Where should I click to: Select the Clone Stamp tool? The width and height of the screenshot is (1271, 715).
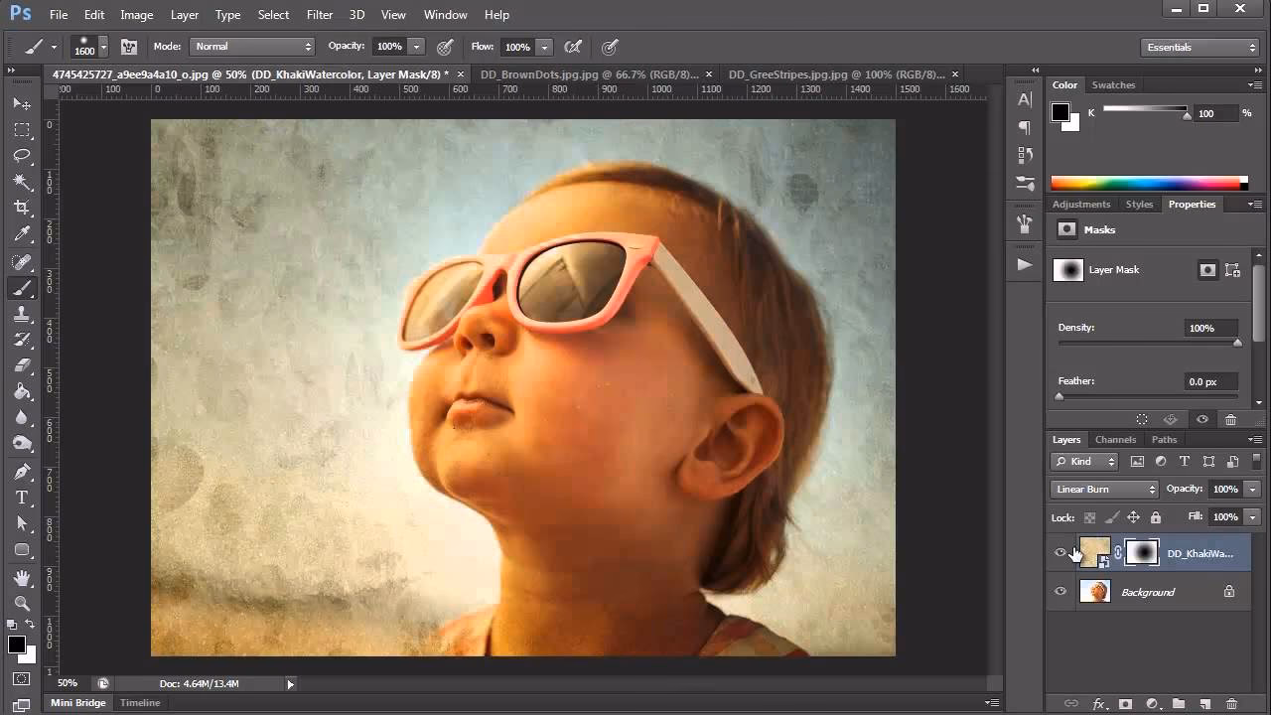click(x=23, y=315)
